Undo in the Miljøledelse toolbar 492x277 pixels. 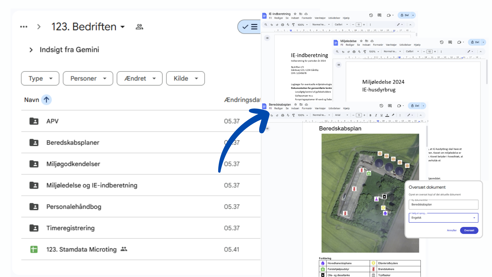[343, 52]
